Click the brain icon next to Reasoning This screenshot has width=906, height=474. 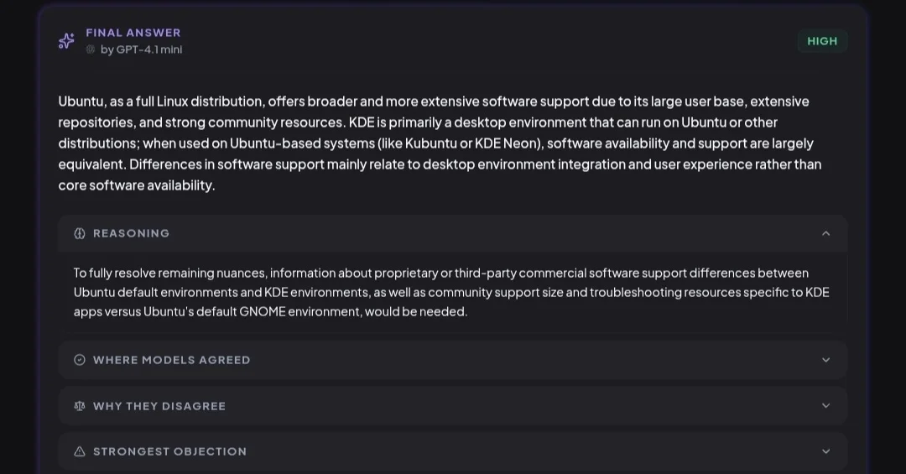tap(80, 233)
